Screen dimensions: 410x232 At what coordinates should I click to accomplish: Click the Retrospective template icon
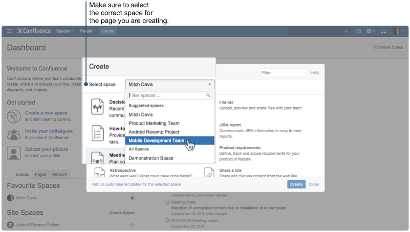(x=99, y=173)
